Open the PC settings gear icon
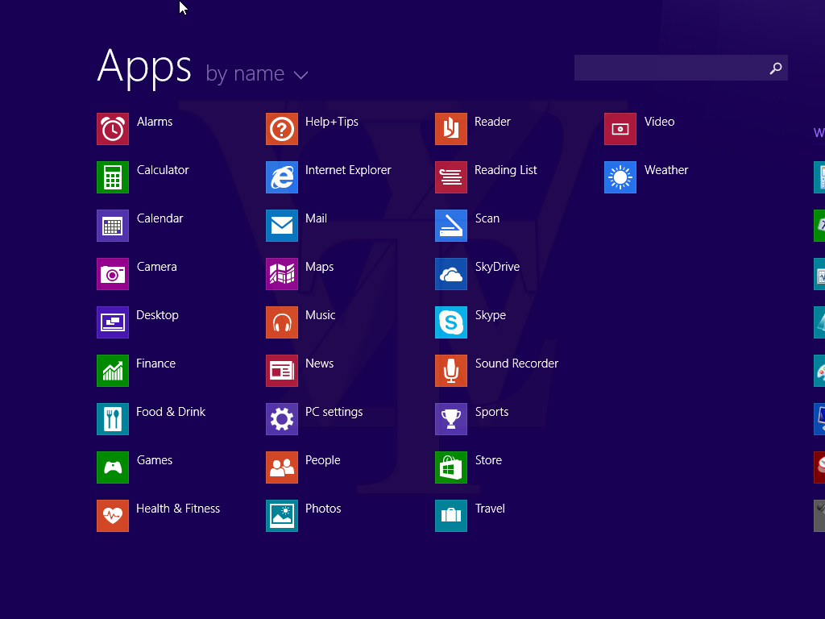Viewport: 825px width, 619px height. tap(282, 419)
